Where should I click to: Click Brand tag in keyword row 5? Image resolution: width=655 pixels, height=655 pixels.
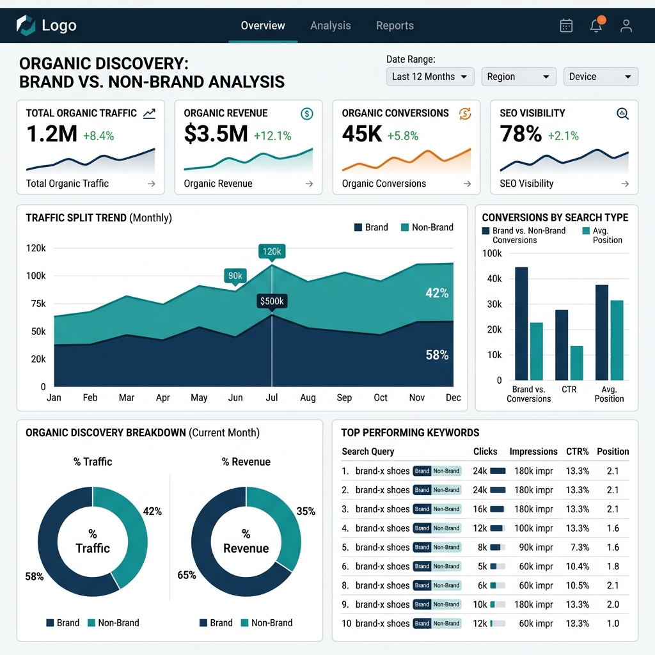click(422, 548)
